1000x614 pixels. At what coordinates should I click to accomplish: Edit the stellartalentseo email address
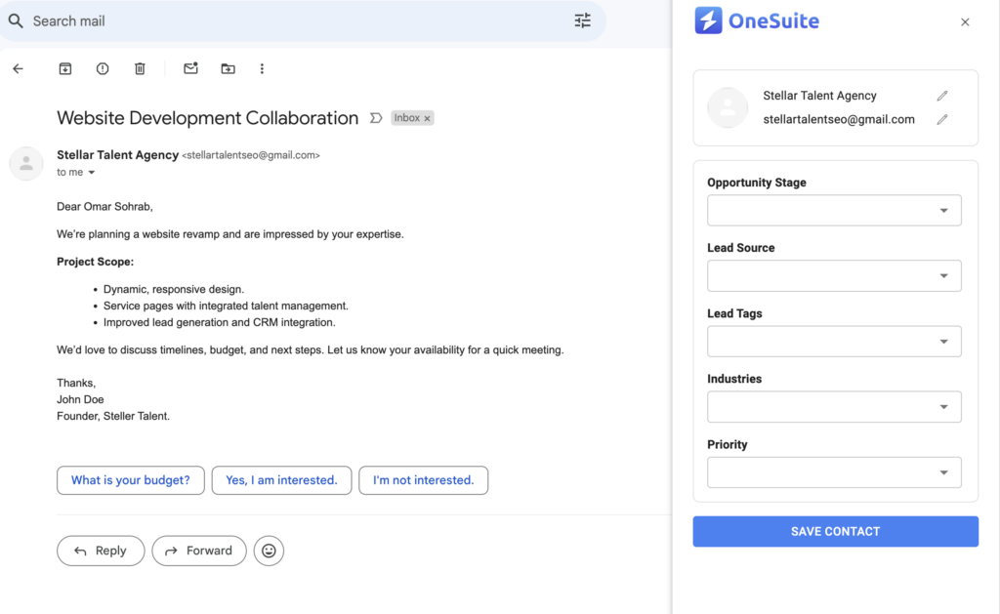(x=941, y=118)
